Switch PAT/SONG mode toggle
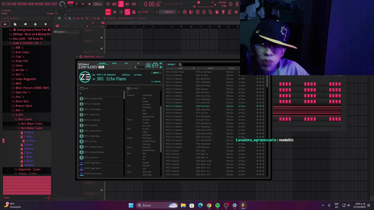374x210 pixels. coord(70,4)
